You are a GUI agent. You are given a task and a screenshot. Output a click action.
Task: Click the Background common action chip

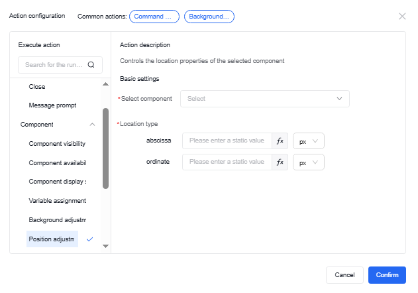(209, 16)
